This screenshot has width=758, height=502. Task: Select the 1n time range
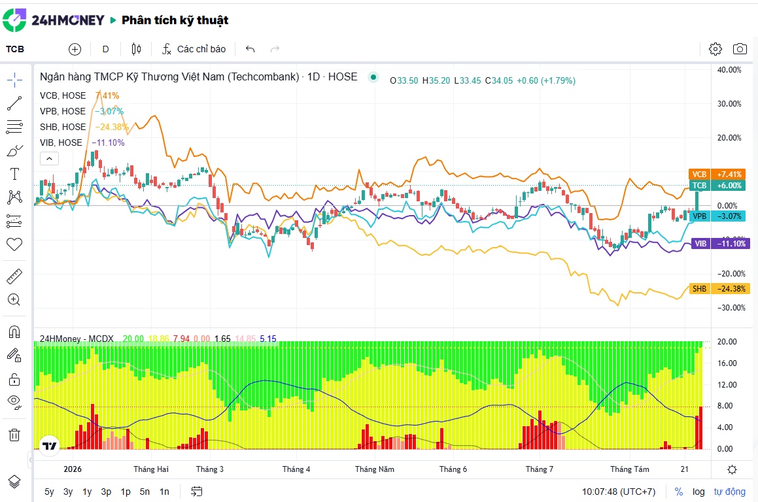164,492
